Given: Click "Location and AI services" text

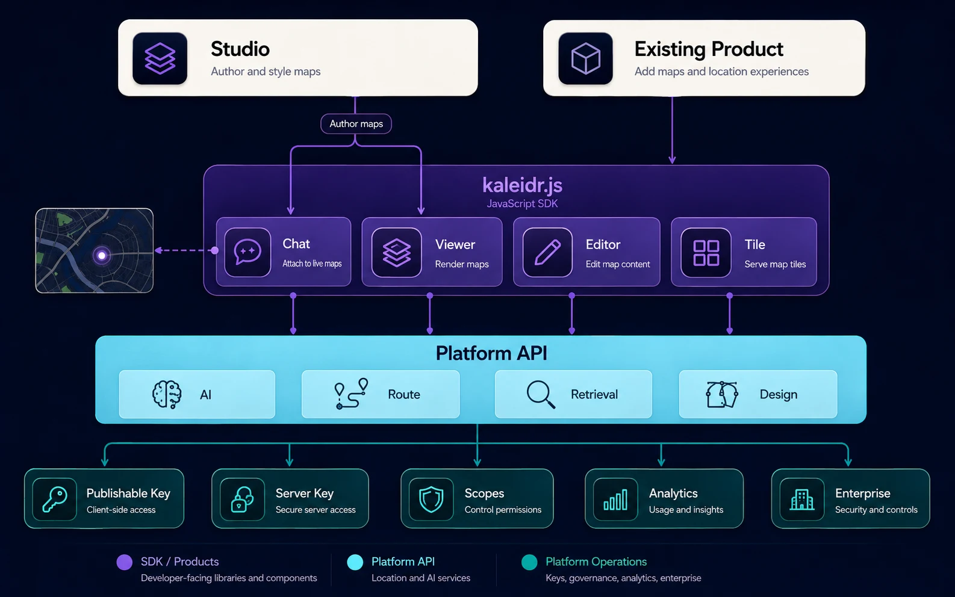Looking at the screenshot, I should click(421, 578).
